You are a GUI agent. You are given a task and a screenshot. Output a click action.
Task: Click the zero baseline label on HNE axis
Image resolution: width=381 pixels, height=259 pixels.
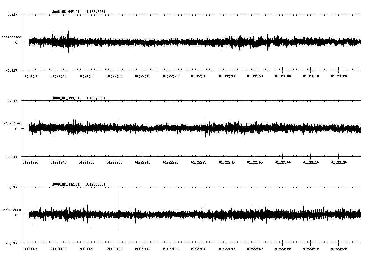(16, 42)
